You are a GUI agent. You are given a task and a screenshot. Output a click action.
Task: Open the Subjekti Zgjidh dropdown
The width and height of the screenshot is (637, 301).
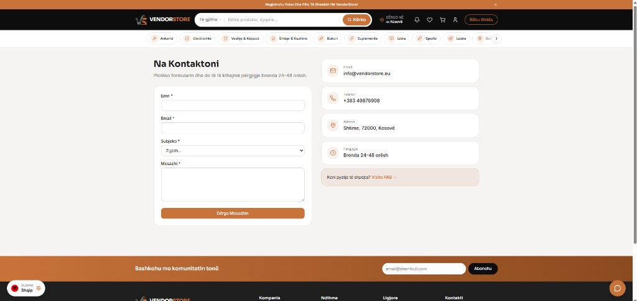pos(233,151)
